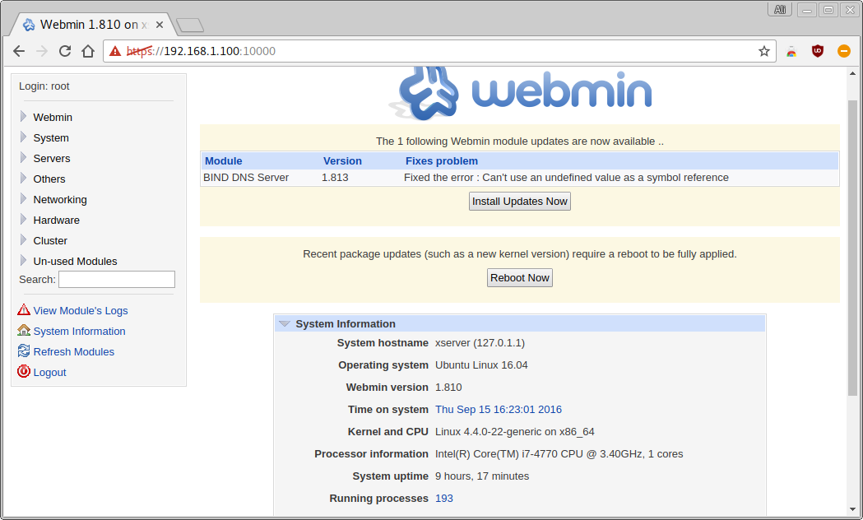The height and width of the screenshot is (520, 863).
Task: Click the Logout link
Action: coord(49,373)
